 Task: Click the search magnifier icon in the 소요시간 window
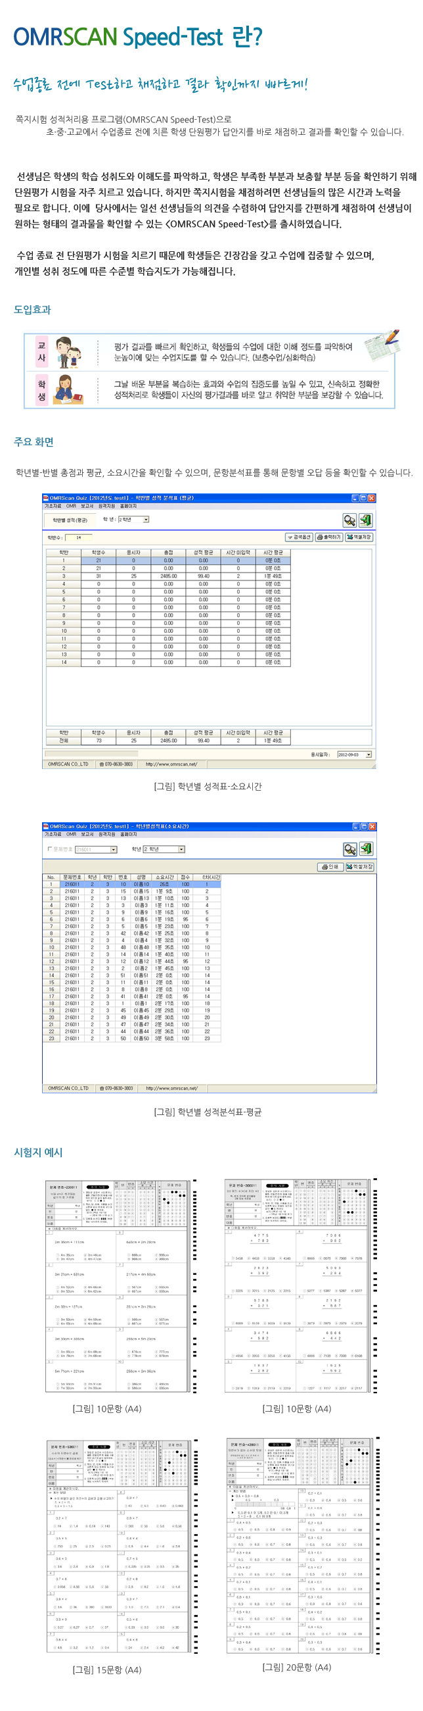[349, 849]
